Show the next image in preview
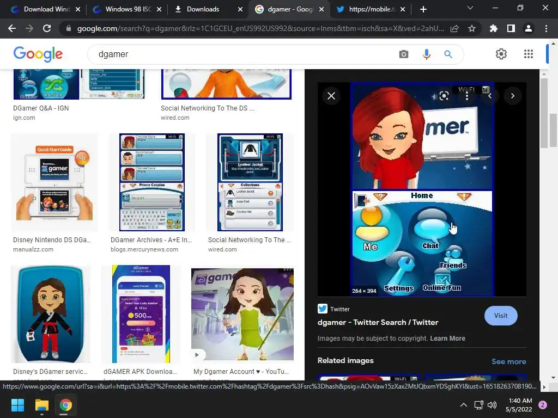This screenshot has width=558, height=418. (513, 96)
